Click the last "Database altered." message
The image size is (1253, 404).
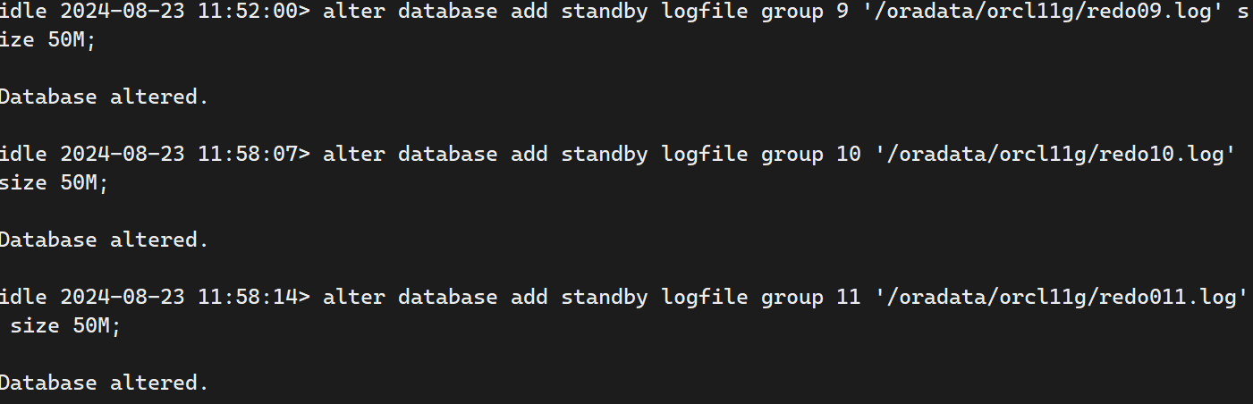104,383
